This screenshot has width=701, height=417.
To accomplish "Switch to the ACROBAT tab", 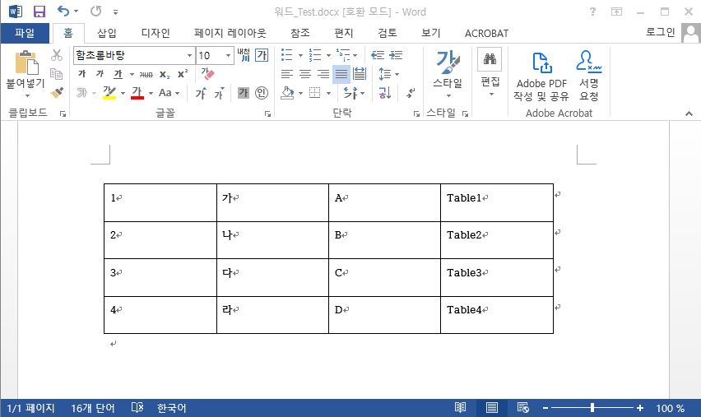I will click(486, 34).
